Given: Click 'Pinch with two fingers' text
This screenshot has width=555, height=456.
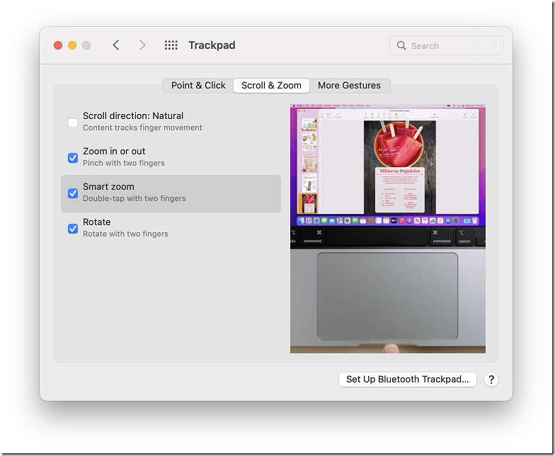Looking at the screenshot, I should click(x=123, y=163).
